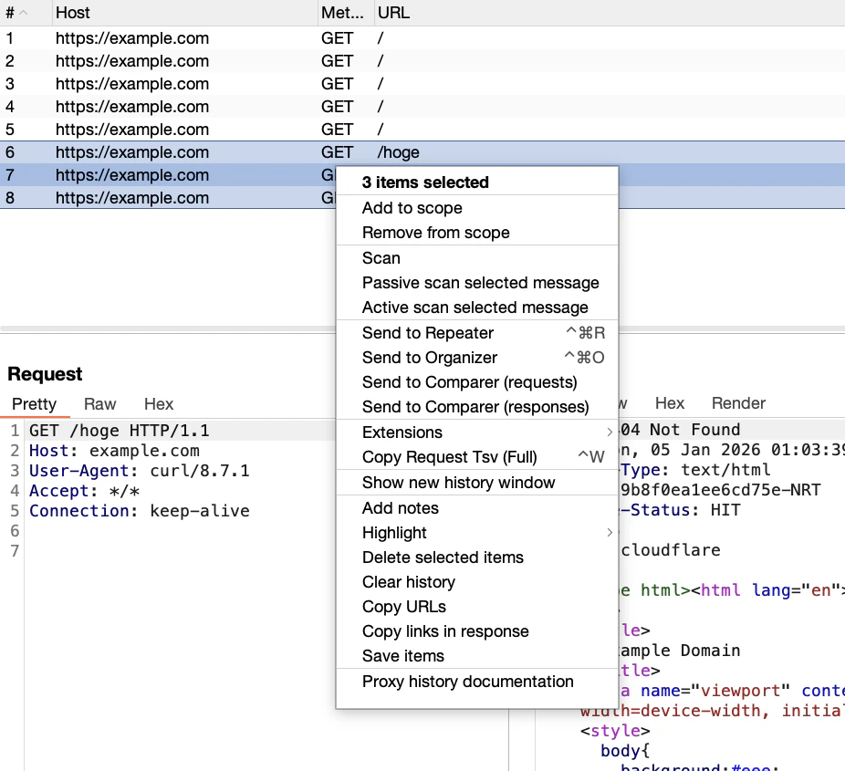Click 'Not Found' response status text
Viewport: 845px width, 771px height.
(694, 430)
